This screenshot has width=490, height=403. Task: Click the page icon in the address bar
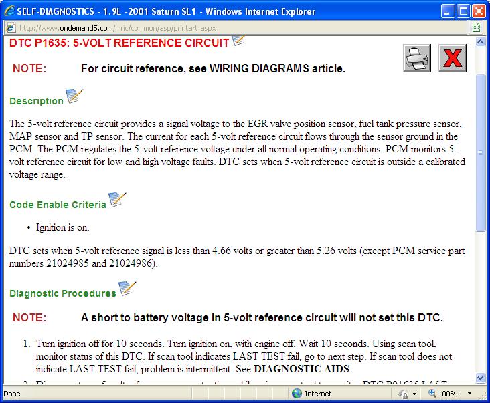(10, 28)
